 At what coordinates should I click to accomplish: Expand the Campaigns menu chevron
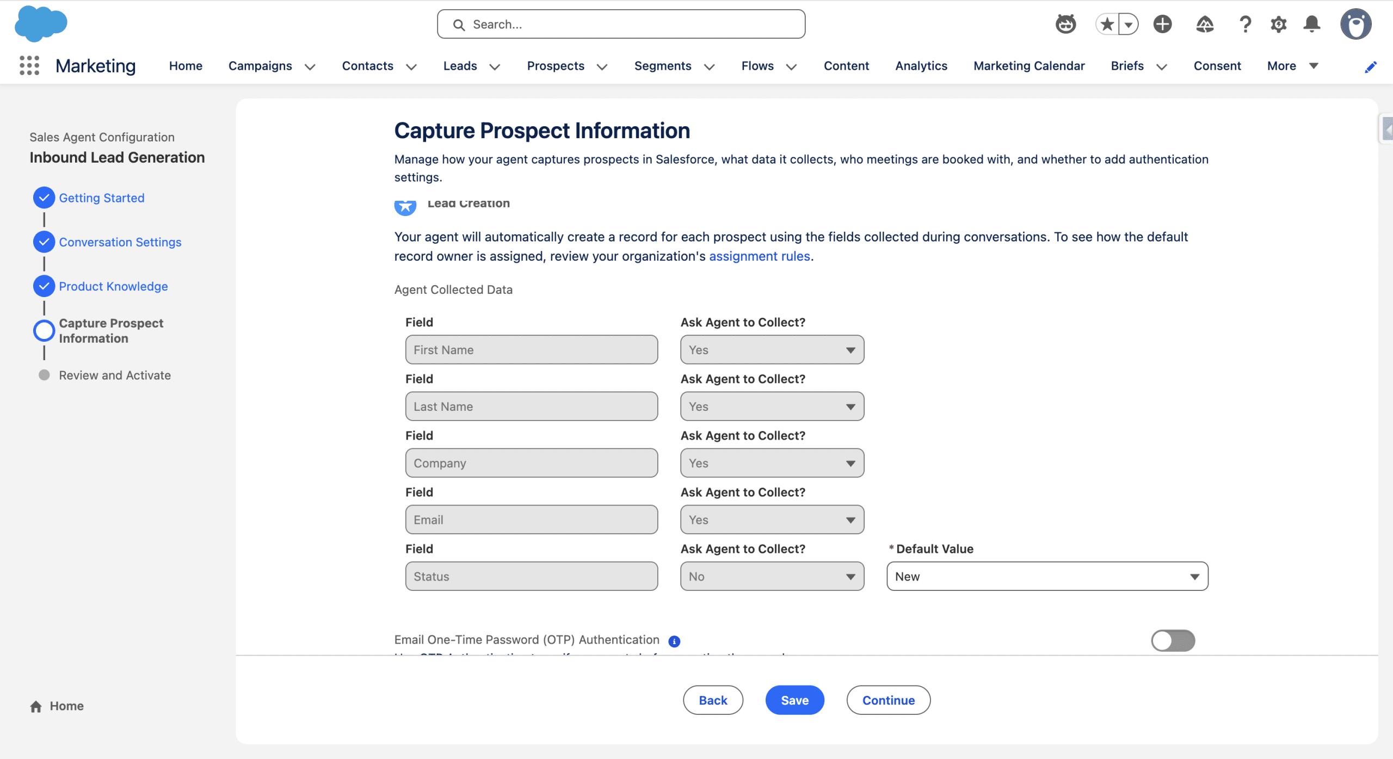(310, 66)
